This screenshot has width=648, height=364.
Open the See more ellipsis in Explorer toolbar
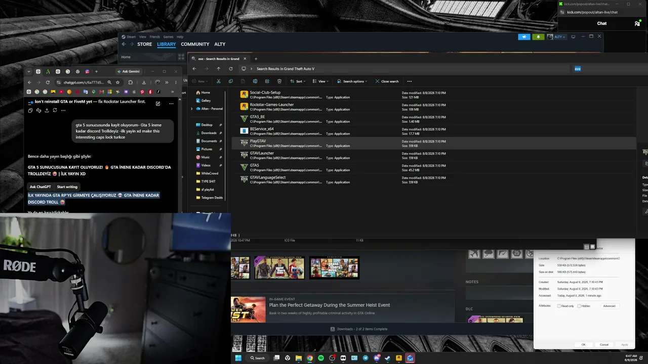(x=410, y=81)
